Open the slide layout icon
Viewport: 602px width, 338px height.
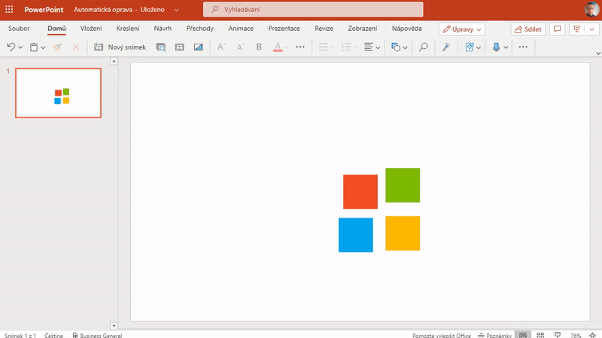179,47
